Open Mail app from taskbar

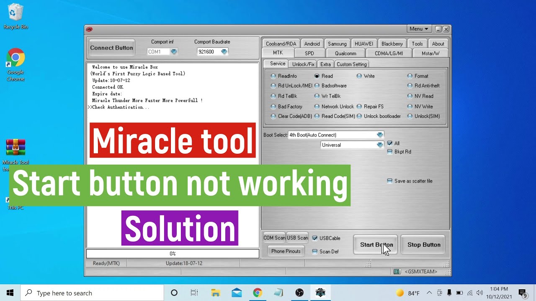(x=236, y=293)
